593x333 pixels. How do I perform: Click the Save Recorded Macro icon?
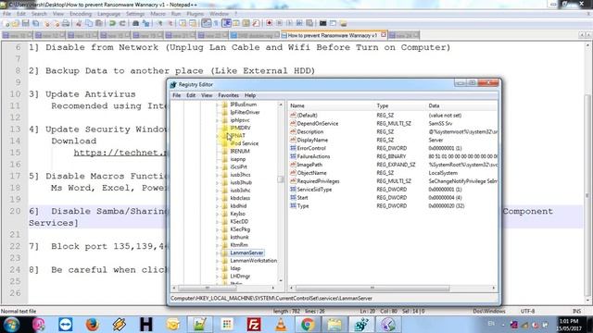click(309, 23)
